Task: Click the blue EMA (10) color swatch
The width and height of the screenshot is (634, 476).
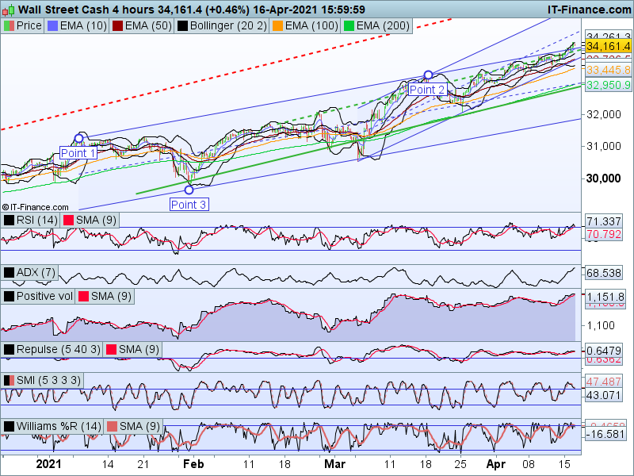Action: [x=52, y=26]
